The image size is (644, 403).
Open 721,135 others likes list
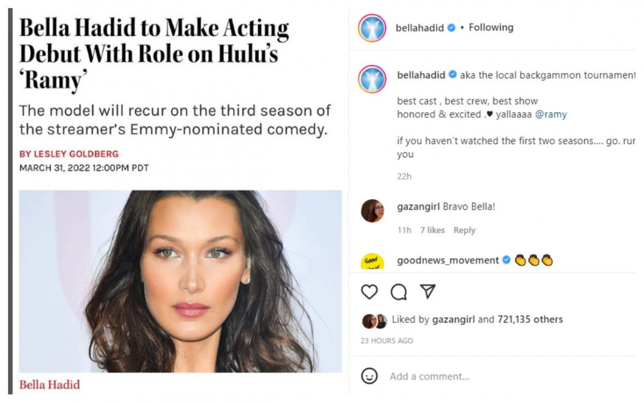pos(530,319)
